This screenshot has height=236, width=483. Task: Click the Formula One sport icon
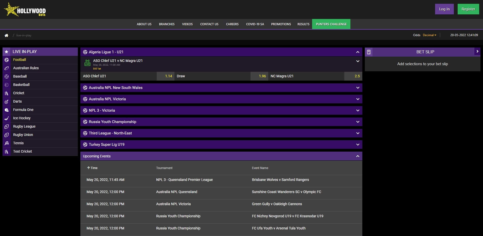coord(6,110)
